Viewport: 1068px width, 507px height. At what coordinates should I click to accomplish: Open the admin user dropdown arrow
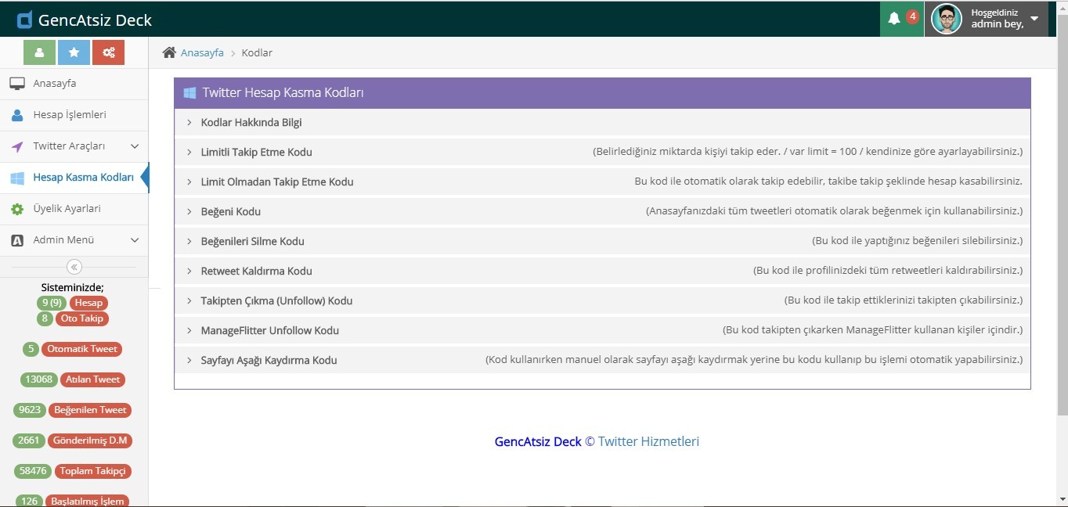1034,19
